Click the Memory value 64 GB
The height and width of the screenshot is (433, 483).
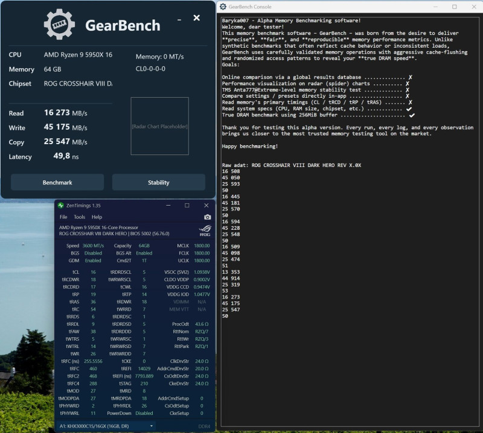tap(53, 69)
